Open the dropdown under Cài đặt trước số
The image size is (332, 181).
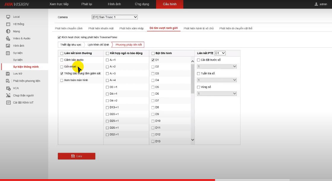(217, 67)
